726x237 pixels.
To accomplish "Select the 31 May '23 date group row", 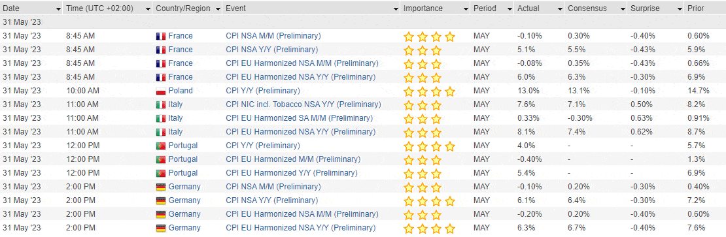I will click(363, 22).
